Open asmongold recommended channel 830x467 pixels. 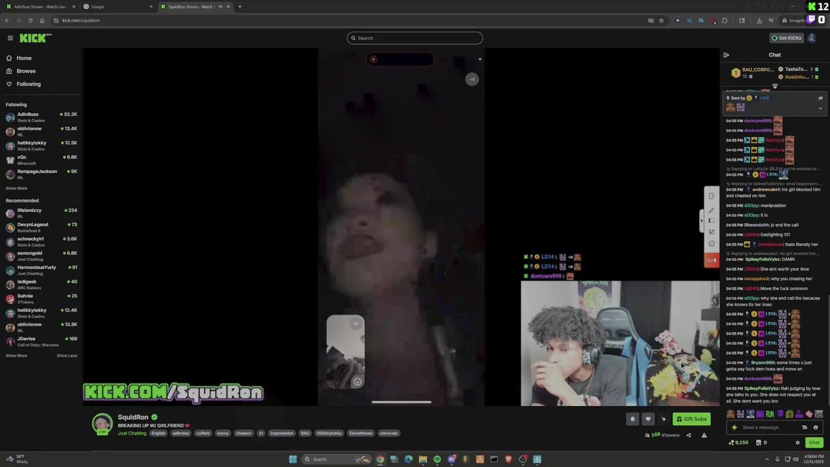(x=41, y=256)
